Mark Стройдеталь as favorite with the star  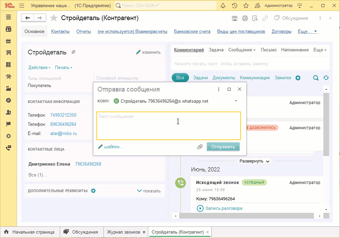click(54, 18)
